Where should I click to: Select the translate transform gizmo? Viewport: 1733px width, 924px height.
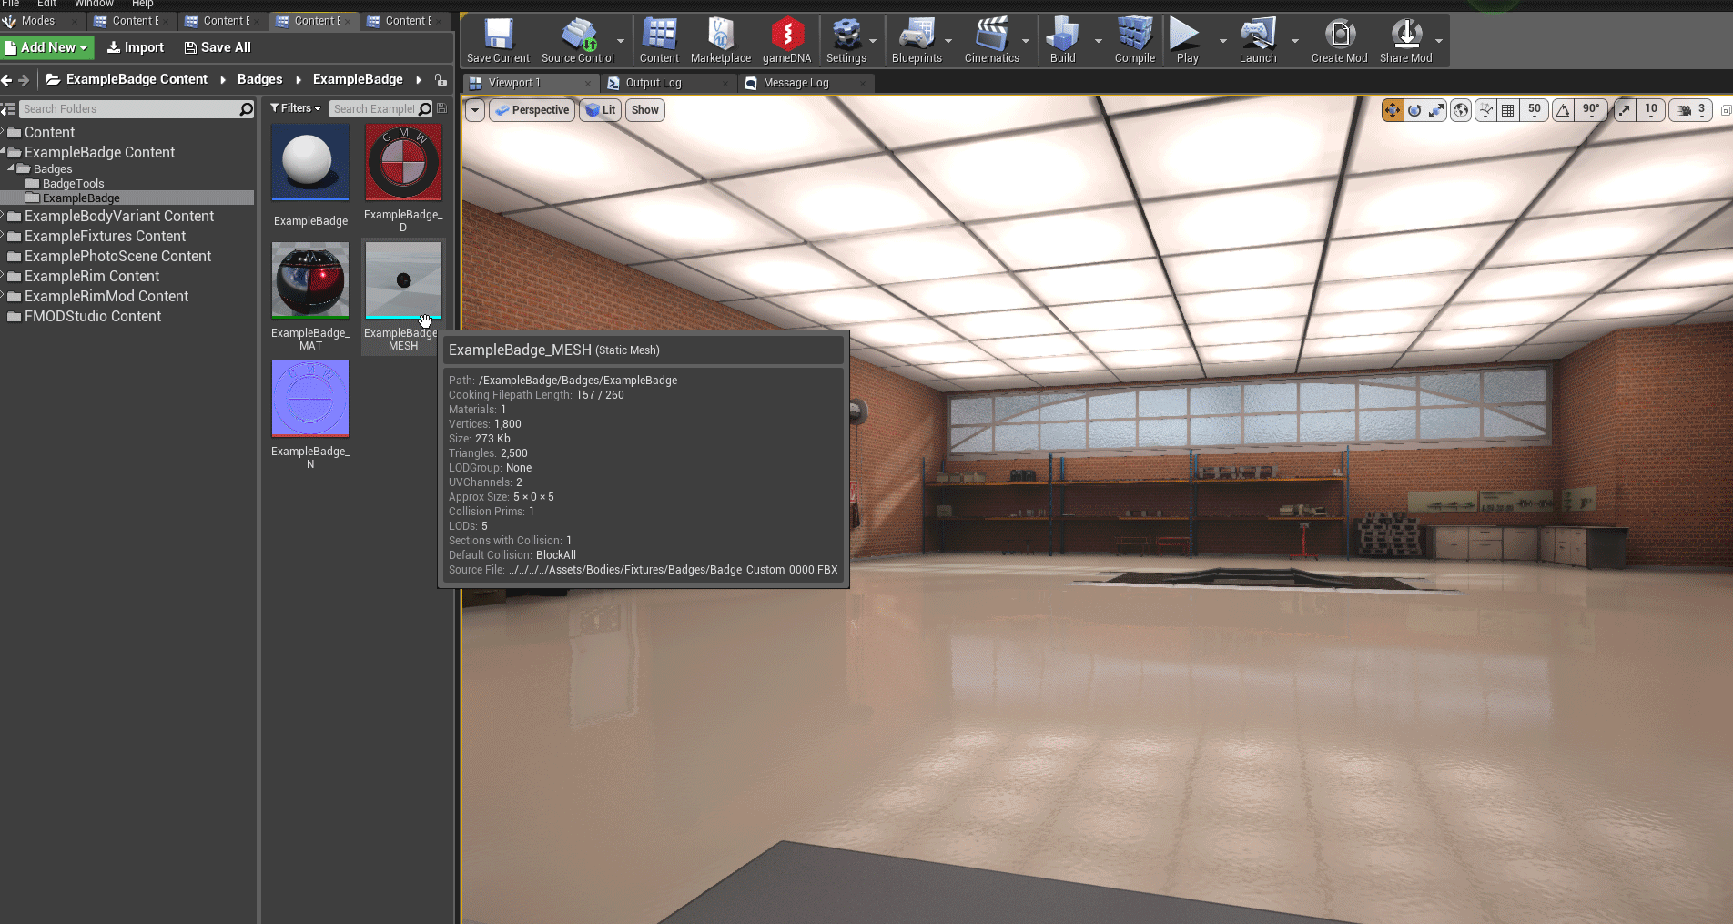click(x=1393, y=110)
